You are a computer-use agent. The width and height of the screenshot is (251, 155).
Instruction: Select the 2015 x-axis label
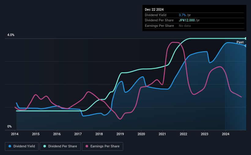click(36, 134)
